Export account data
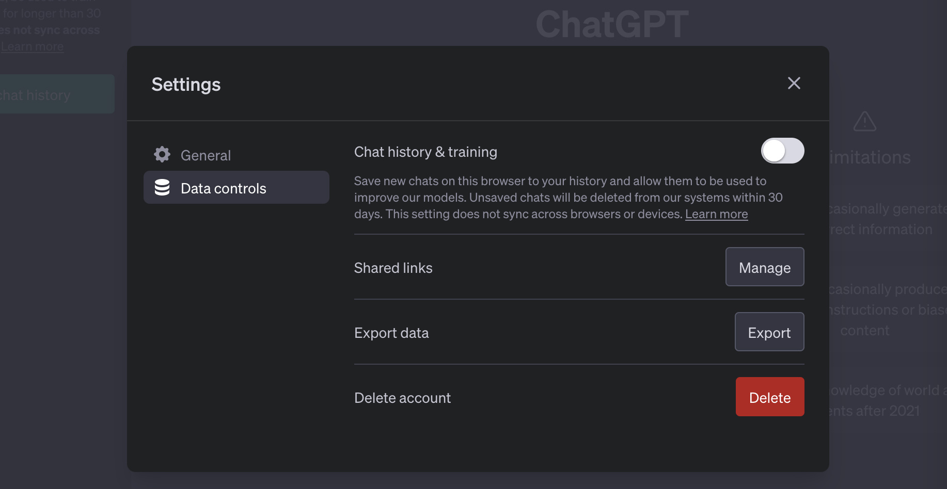Image resolution: width=947 pixels, height=489 pixels. (x=769, y=332)
